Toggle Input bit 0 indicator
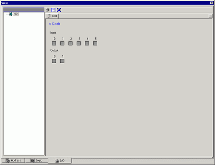This screenshot has height=165, width=215. click(54, 43)
